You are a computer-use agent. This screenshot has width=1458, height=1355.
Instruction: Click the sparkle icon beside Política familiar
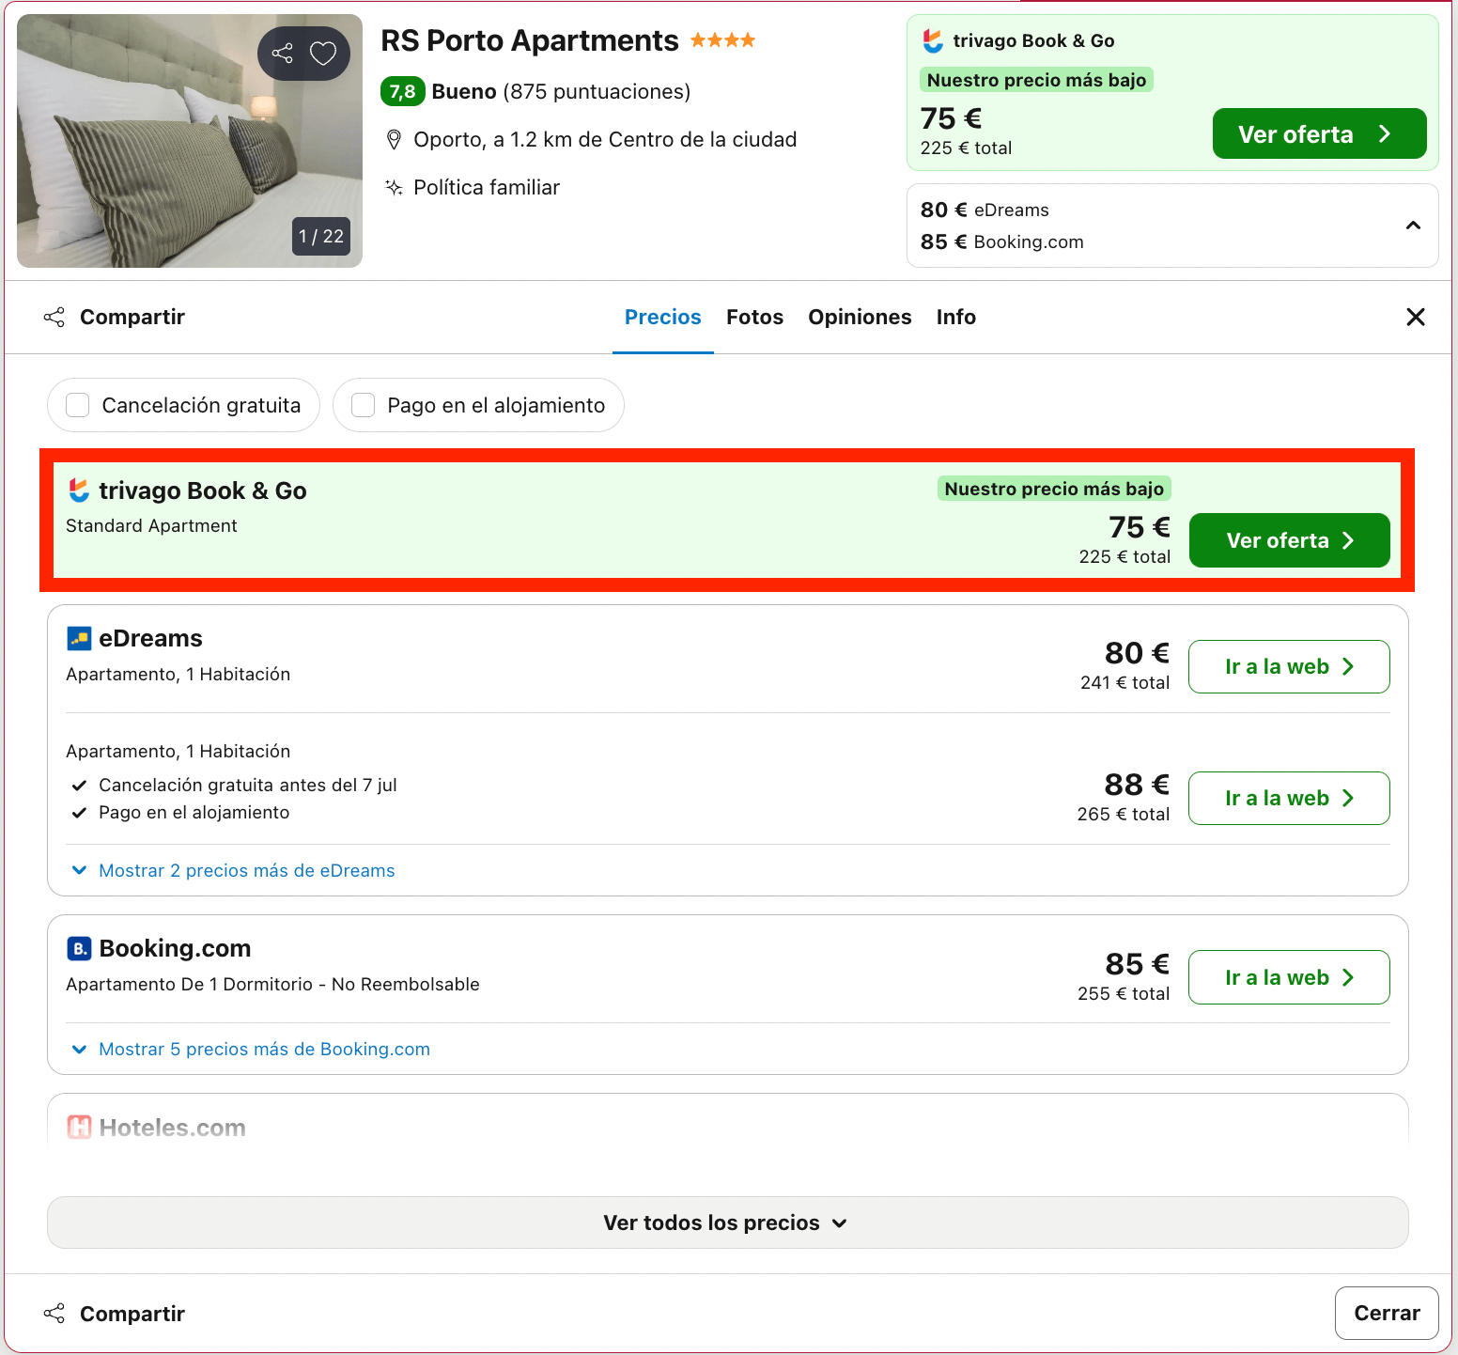(394, 187)
